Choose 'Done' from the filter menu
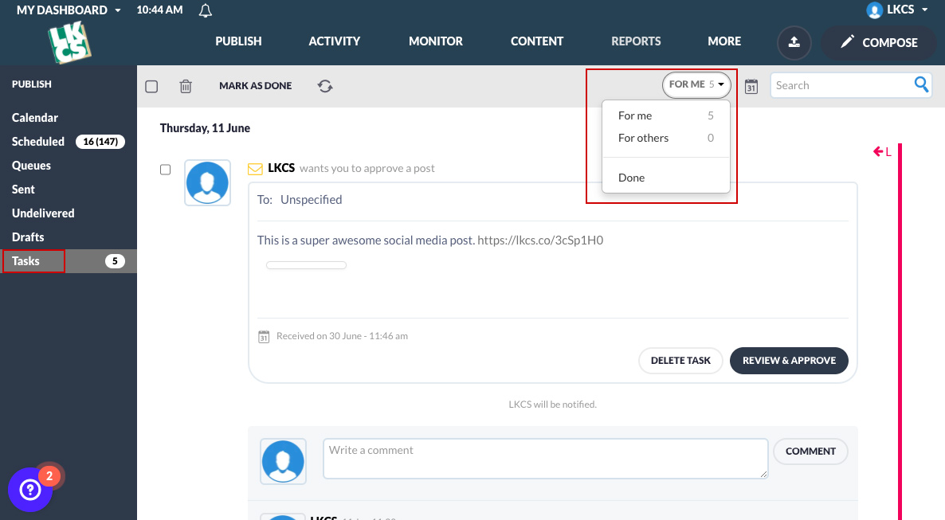Screen dimensions: 945x520 tap(631, 178)
